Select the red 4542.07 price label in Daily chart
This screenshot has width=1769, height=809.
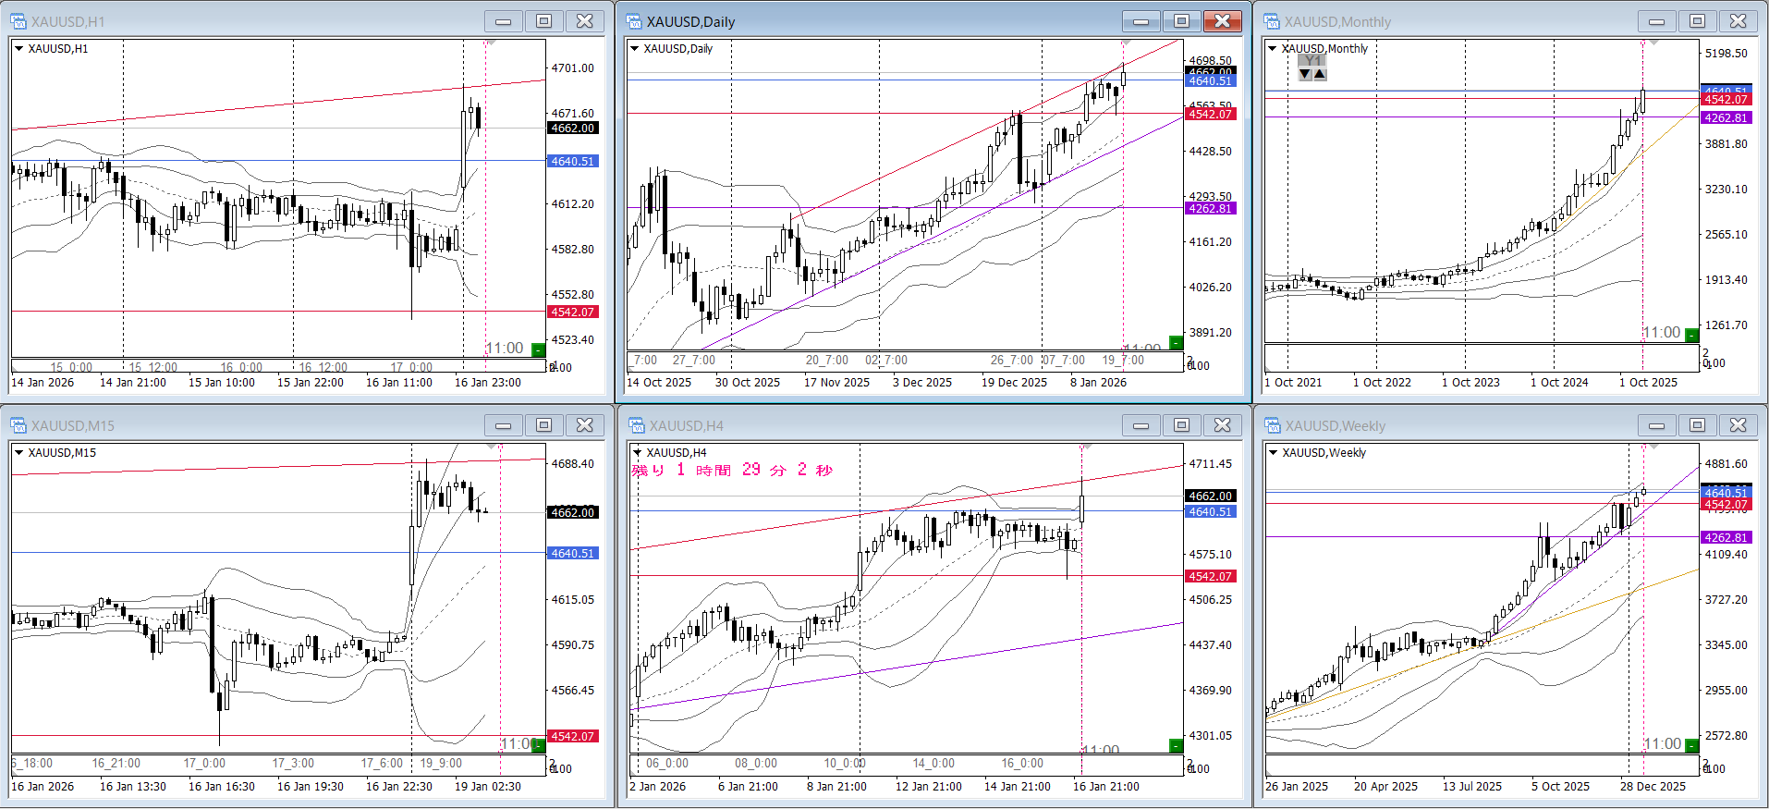pyautogui.click(x=1210, y=115)
